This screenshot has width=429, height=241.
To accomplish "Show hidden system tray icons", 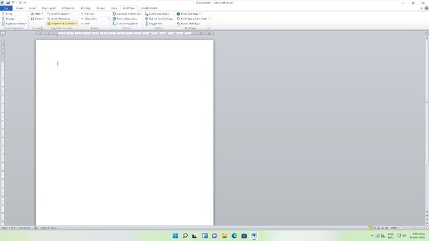I will [372, 236].
